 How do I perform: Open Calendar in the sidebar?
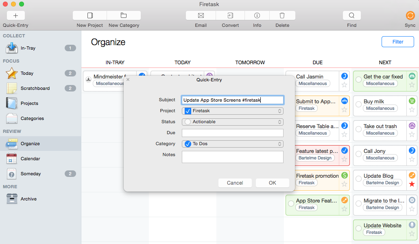click(40, 159)
